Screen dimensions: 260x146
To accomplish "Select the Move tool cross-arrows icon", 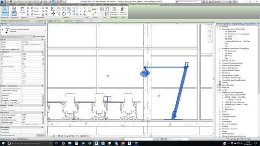I will [53, 13].
